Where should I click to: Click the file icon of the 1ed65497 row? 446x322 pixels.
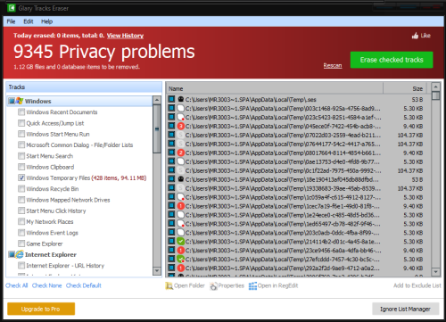coord(180,224)
